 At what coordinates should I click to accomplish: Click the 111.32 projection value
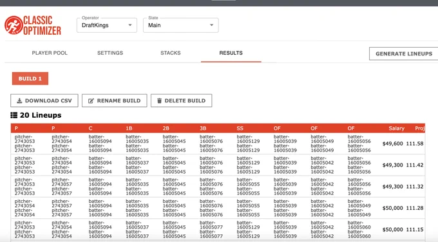point(415,187)
